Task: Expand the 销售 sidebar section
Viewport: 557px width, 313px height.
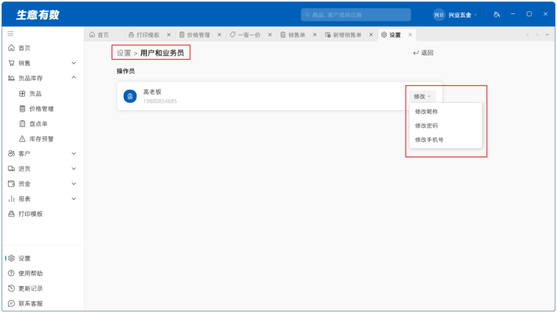Action: (x=42, y=63)
